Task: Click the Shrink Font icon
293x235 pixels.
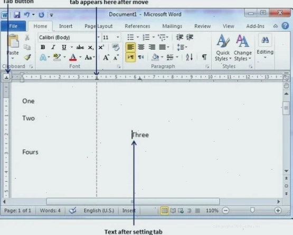Action: [116, 57]
